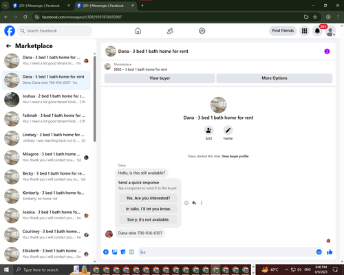Reply to the message with arrow icon
Image resolution: width=344 pixels, height=275 pixels.
(194, 203)
